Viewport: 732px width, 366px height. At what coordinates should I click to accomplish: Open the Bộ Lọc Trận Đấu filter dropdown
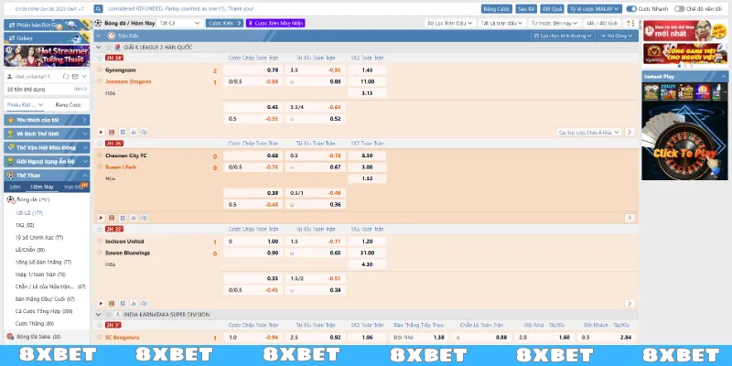450,22
